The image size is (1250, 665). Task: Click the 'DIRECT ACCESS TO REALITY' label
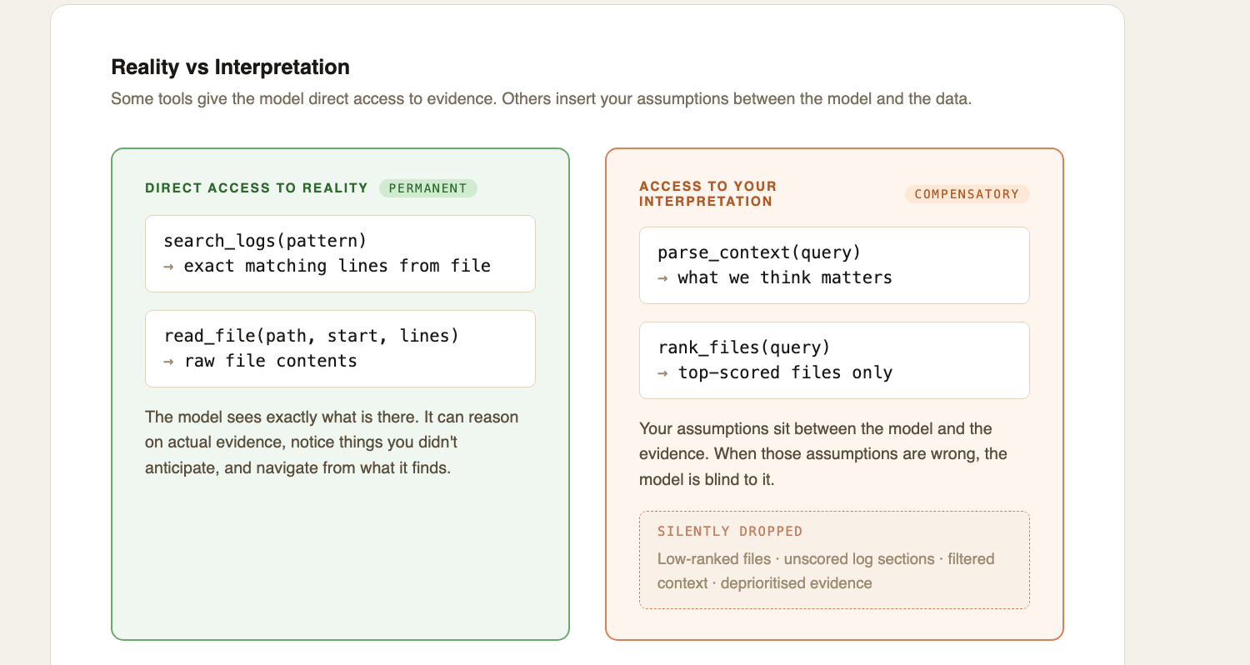(257, 187)
